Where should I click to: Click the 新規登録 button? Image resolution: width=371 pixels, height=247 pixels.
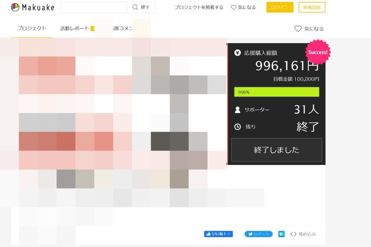312,7
